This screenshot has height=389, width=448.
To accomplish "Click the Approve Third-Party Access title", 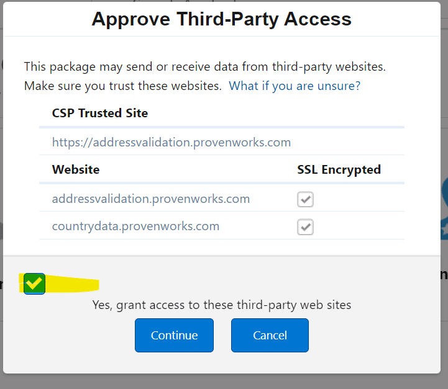I will (221, 19).
